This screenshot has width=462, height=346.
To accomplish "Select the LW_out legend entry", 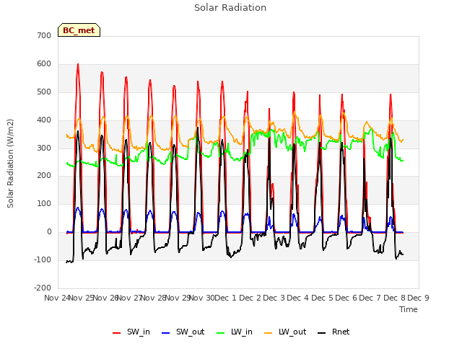I will 285,332.
